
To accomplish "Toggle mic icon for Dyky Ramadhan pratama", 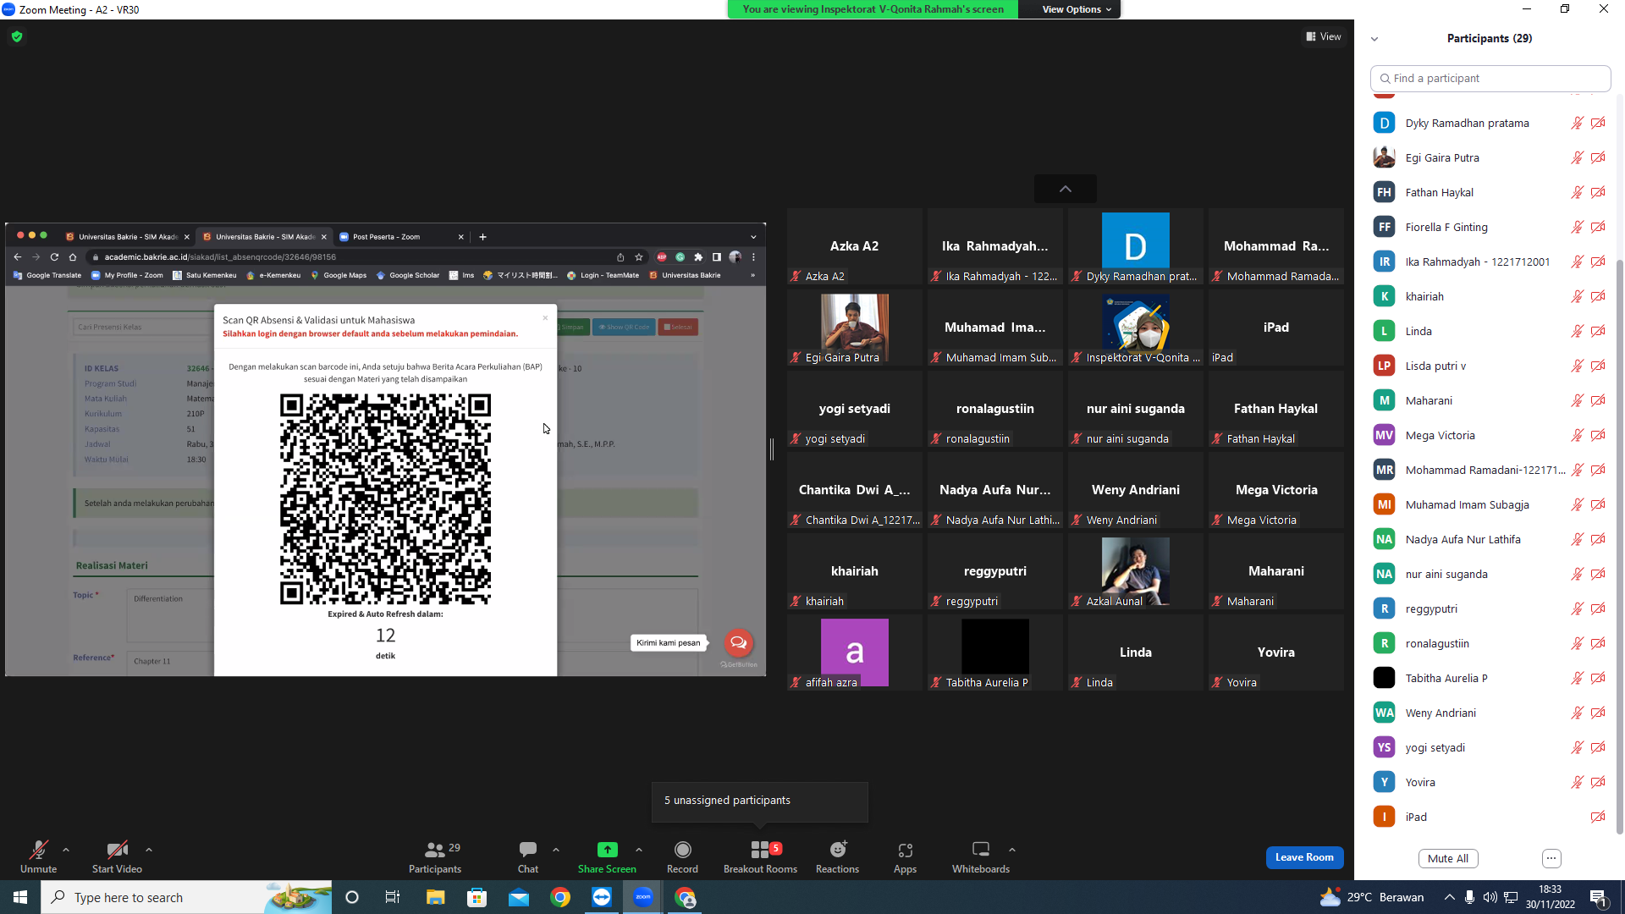I will (x=1578, y=123).
